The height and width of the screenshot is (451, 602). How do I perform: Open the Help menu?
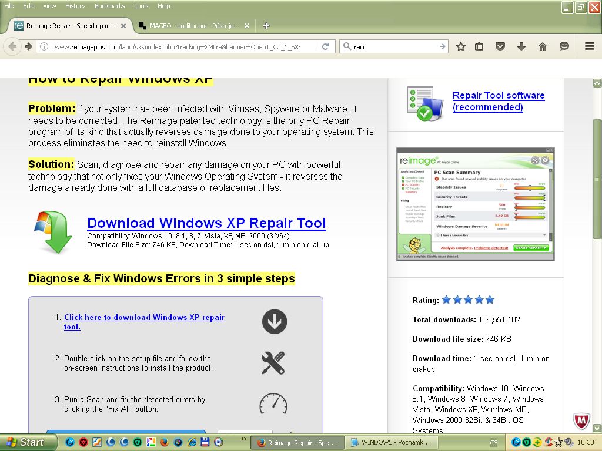click(x=163, y=6)
